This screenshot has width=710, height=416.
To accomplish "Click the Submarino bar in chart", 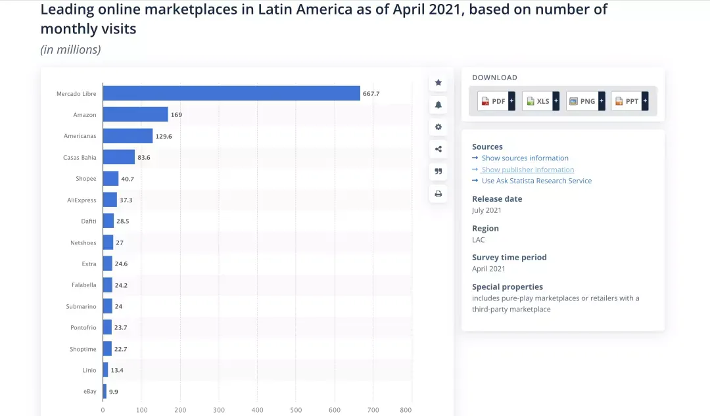I will point(108,306).
